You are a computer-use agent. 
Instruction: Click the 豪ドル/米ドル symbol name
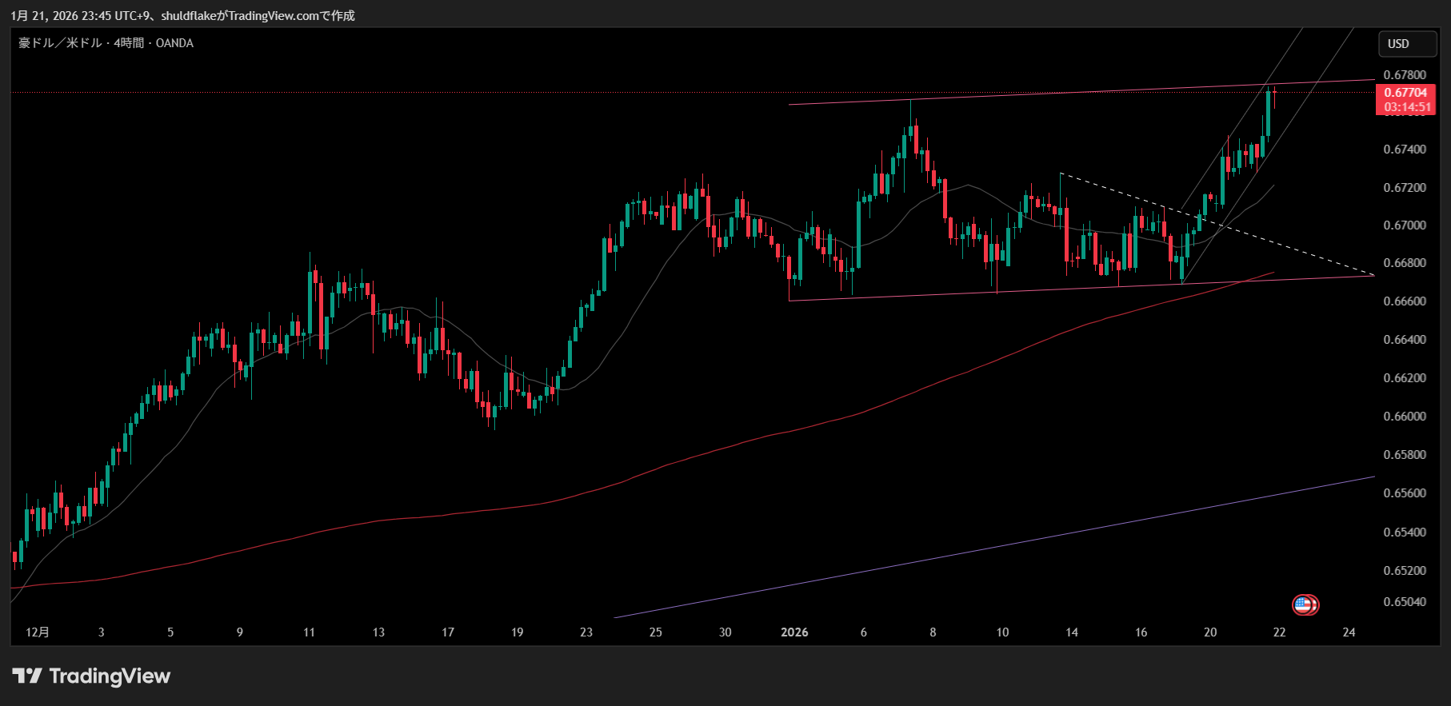pyautogui.click(x=60, y=43)
